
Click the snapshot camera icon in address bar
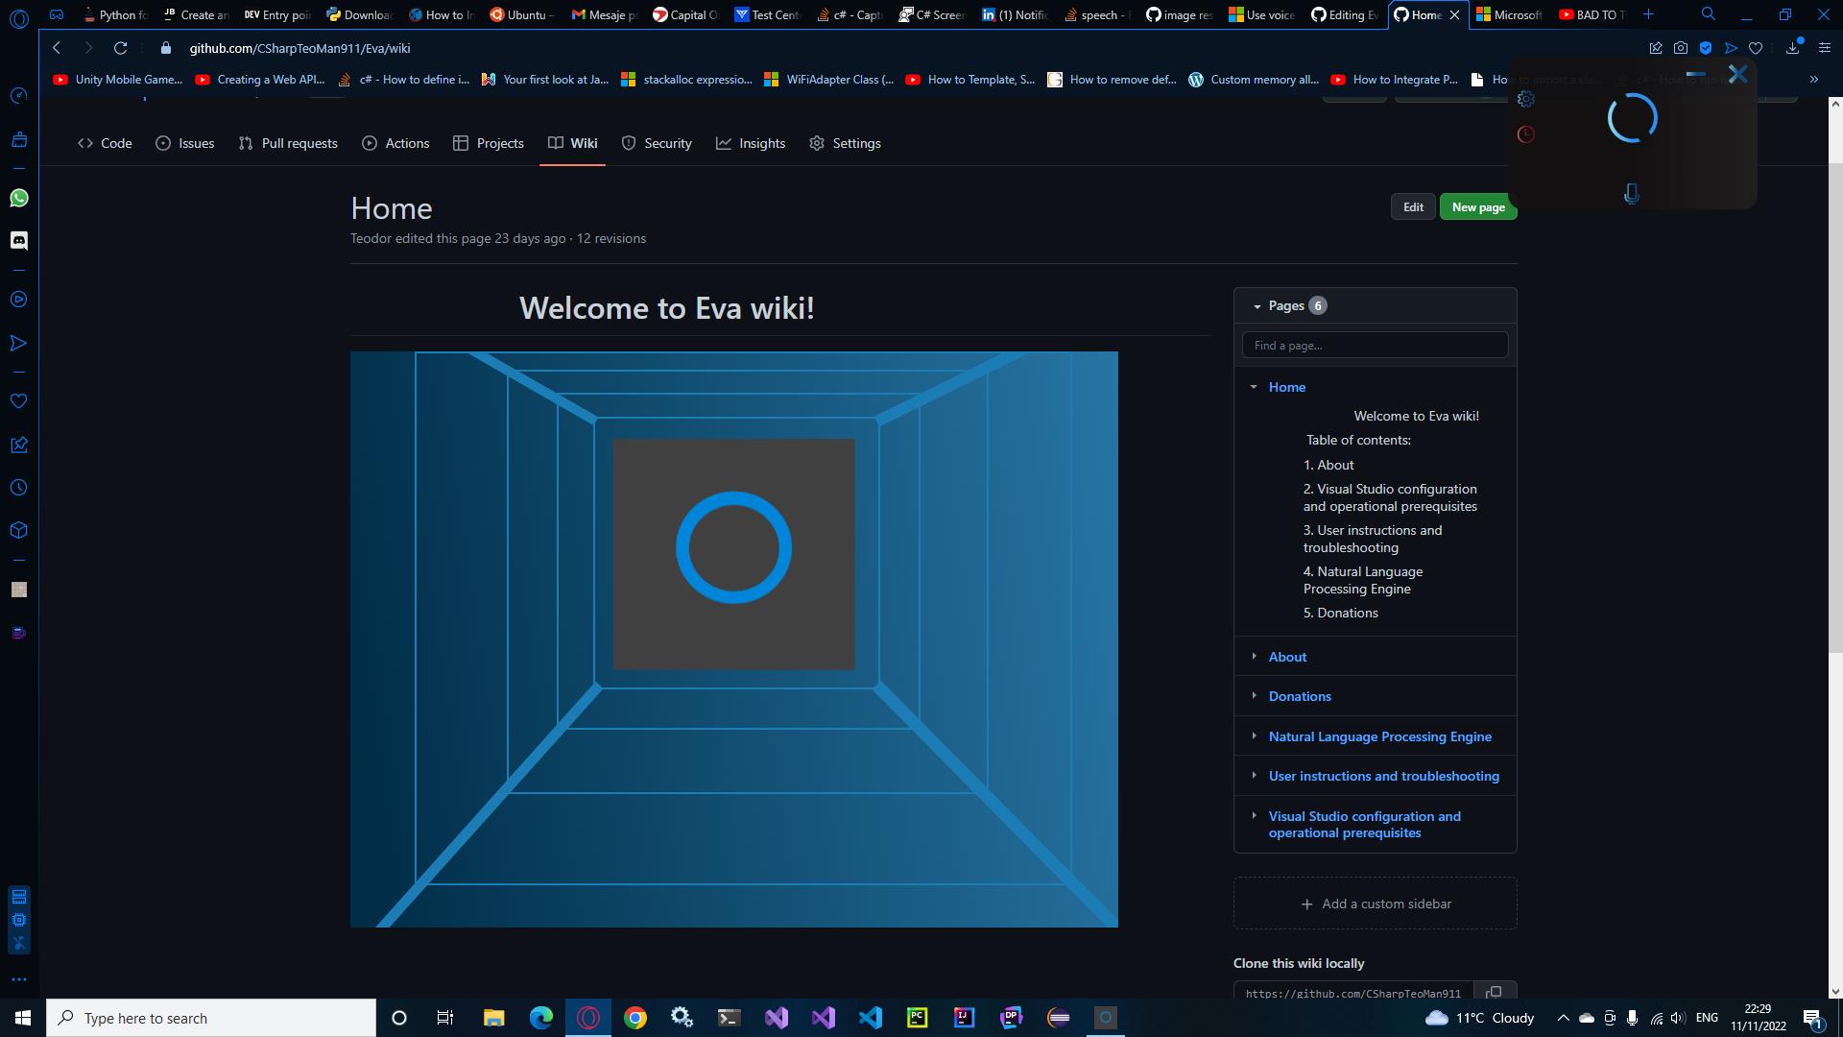[x=1680, y=48]
